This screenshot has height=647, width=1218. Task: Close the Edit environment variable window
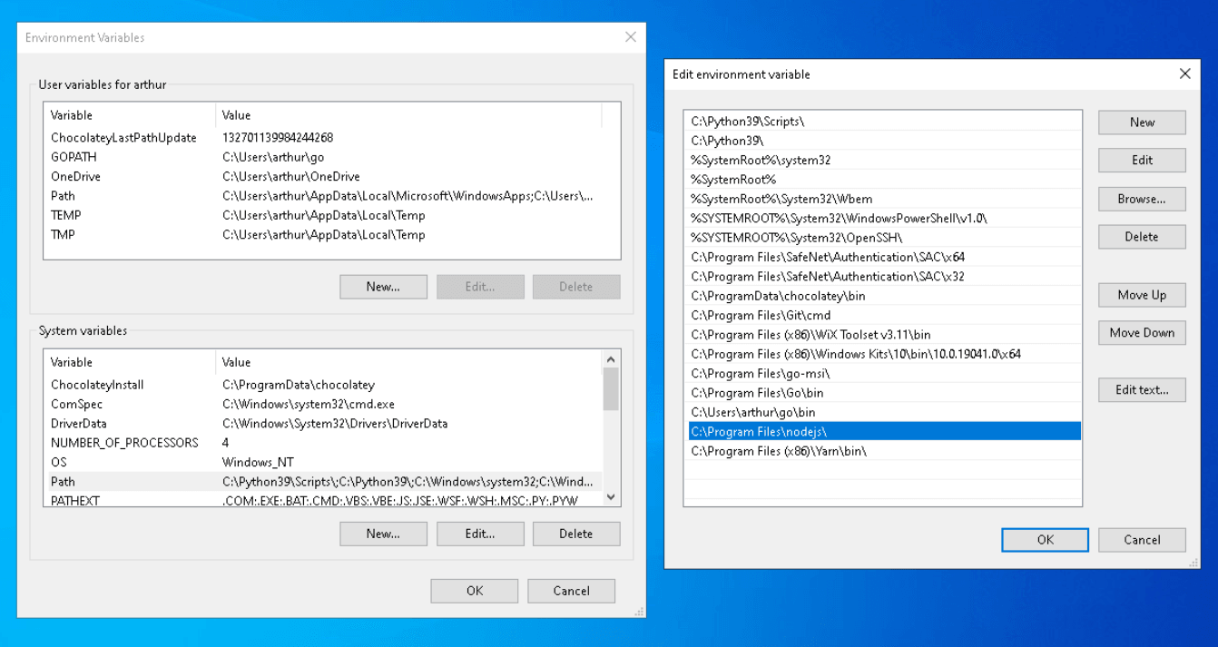1184,74
